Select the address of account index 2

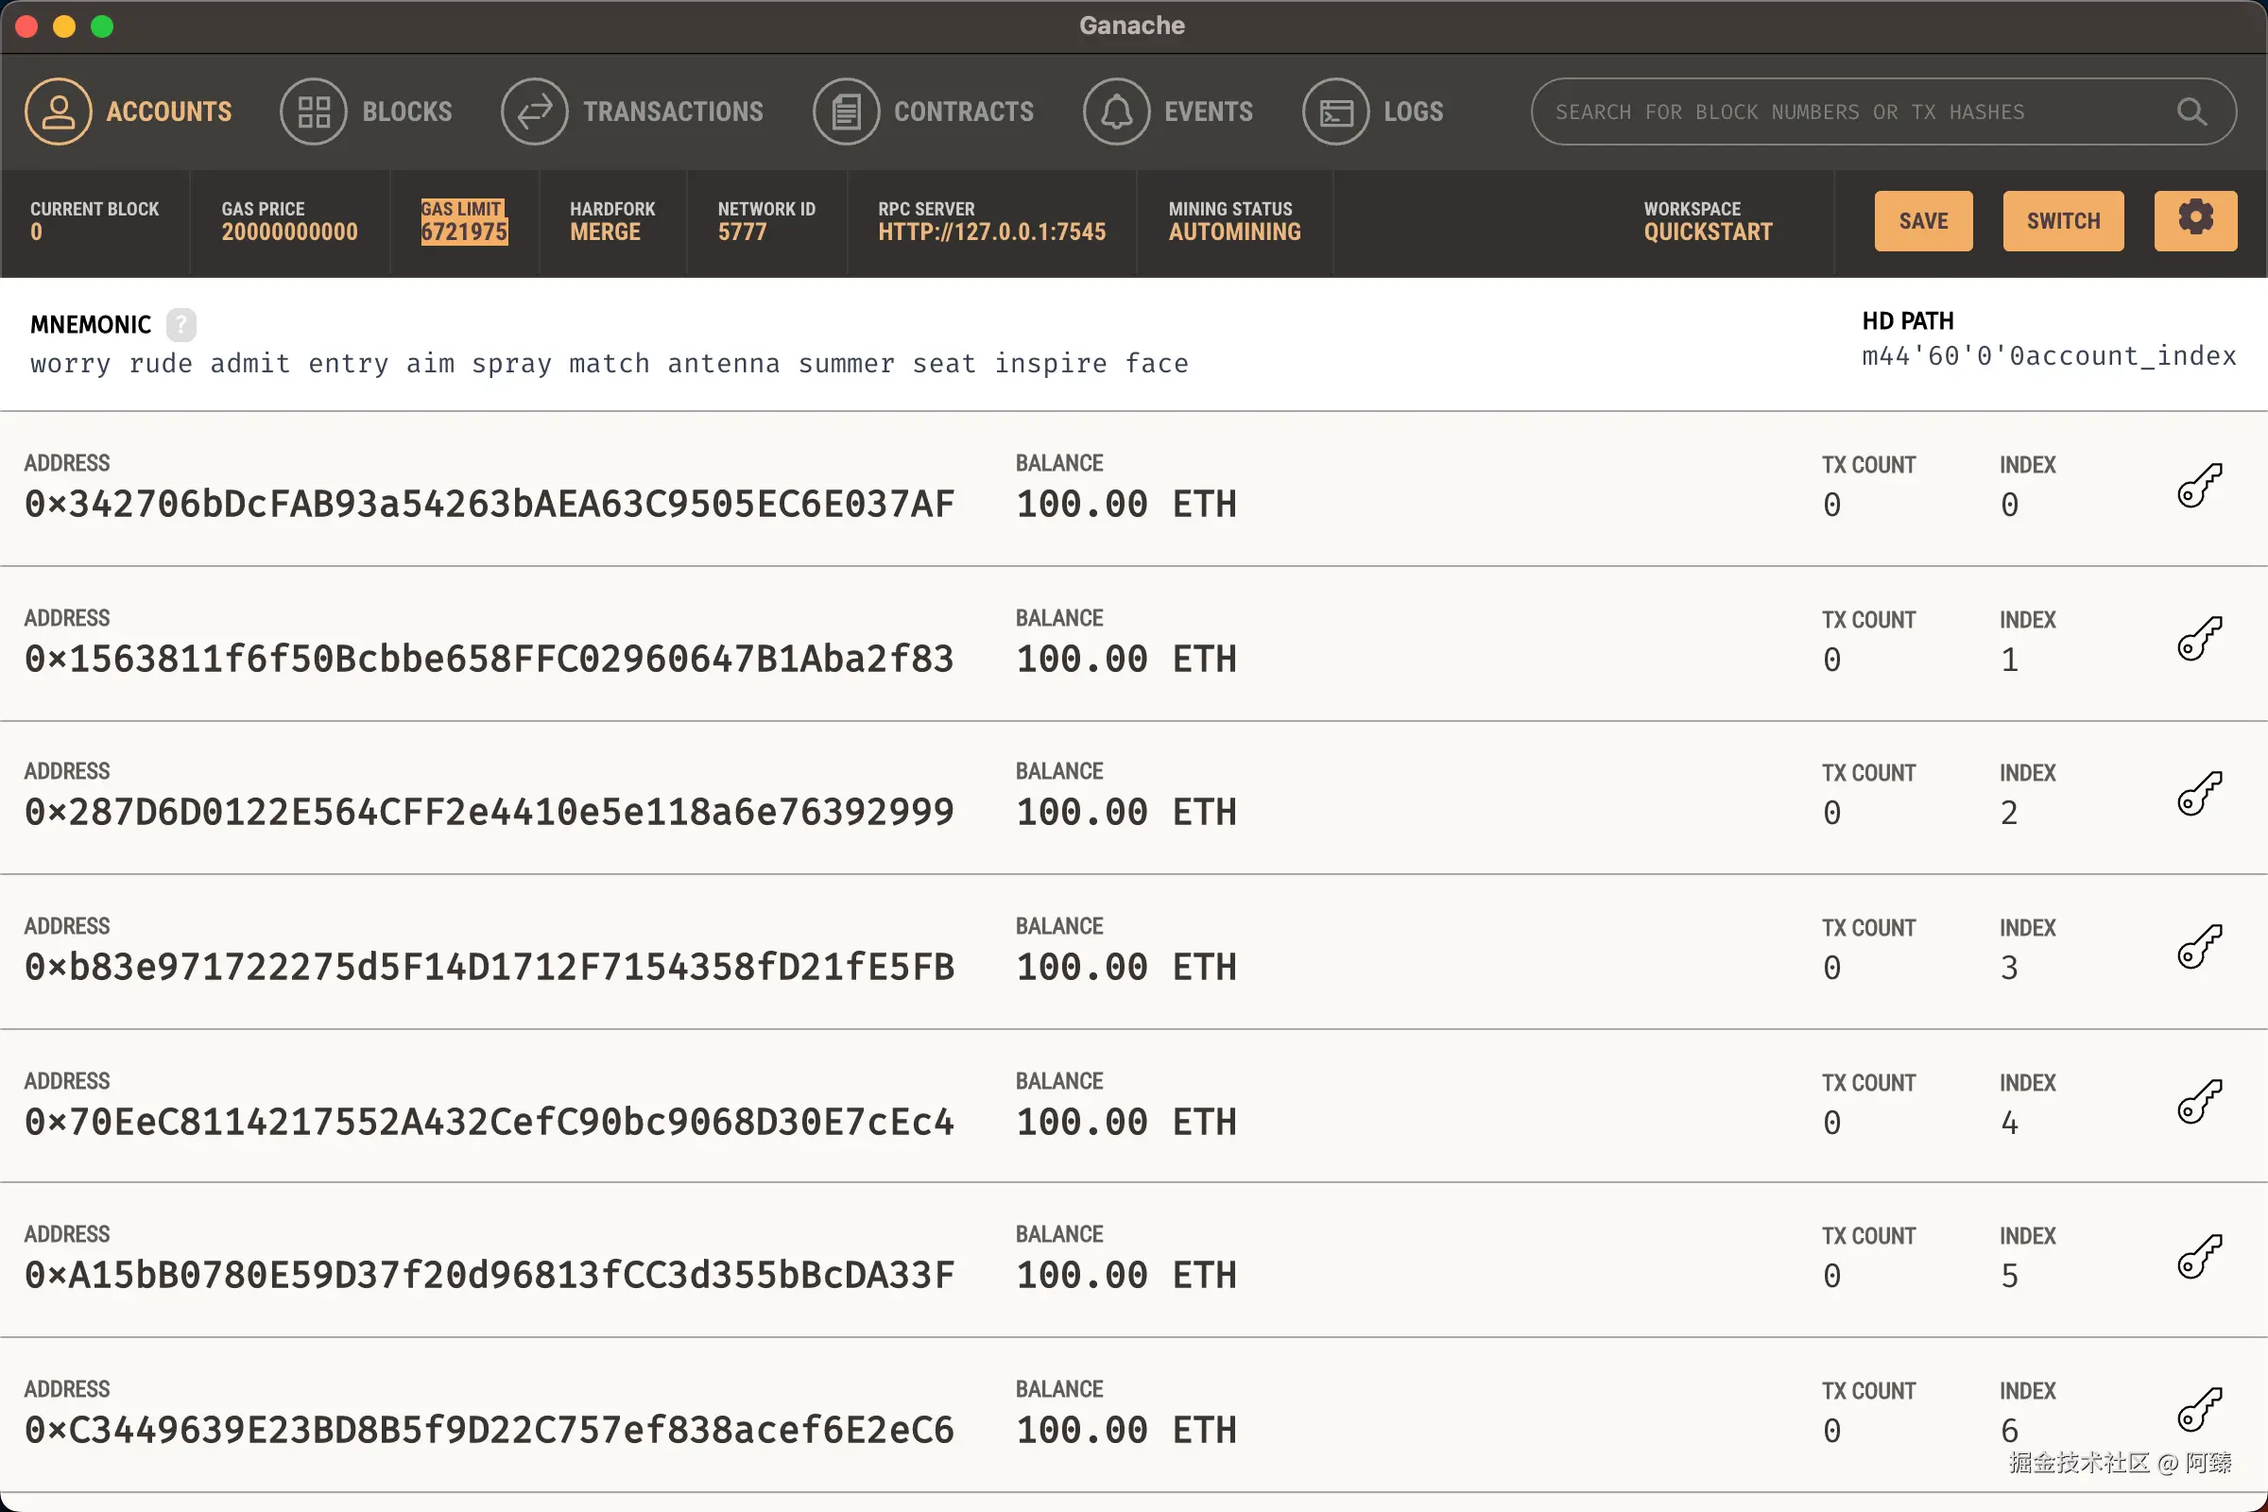pyautogui.click(x=489, y=812)
